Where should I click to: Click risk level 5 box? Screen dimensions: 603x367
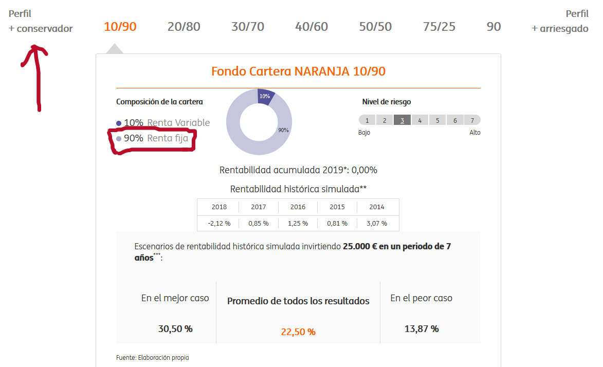click(437, 120)
